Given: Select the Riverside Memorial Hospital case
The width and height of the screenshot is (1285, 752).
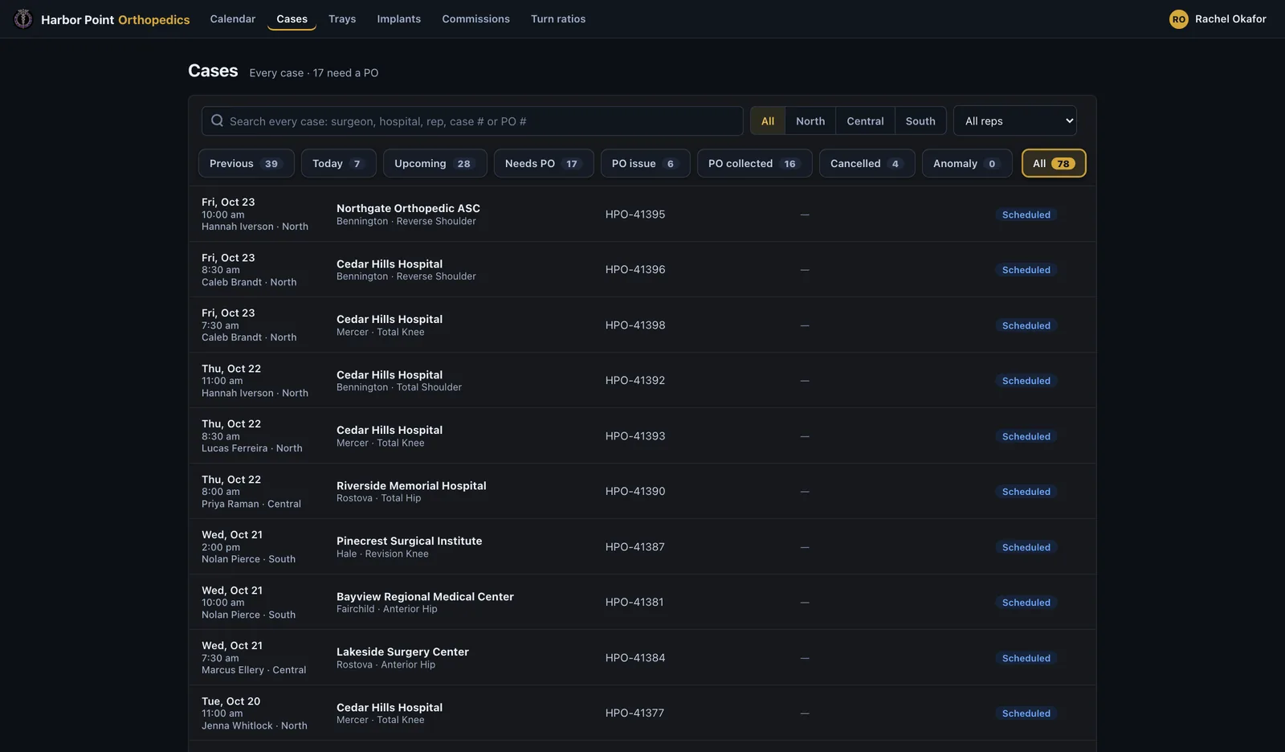Looking at the screenshot, I should click(642, 491).
